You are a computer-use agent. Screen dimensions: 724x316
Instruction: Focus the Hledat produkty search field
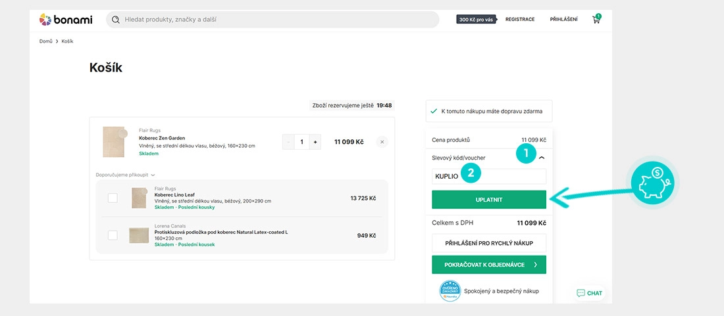(272, 19)
